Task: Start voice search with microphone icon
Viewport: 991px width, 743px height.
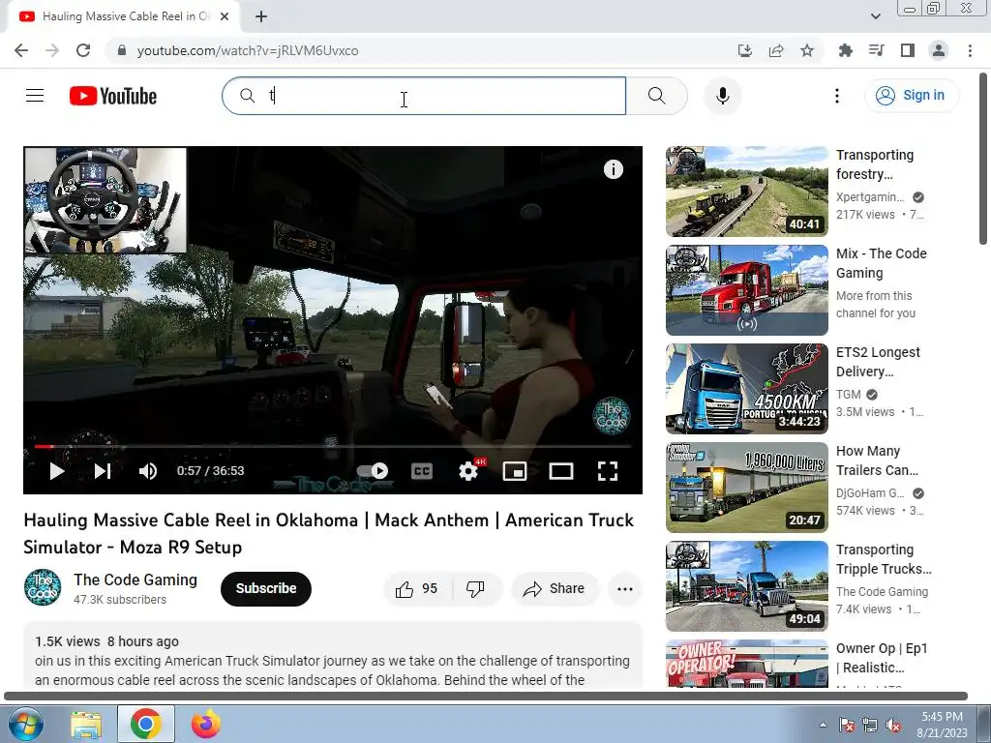Action: tap(722, 96)
